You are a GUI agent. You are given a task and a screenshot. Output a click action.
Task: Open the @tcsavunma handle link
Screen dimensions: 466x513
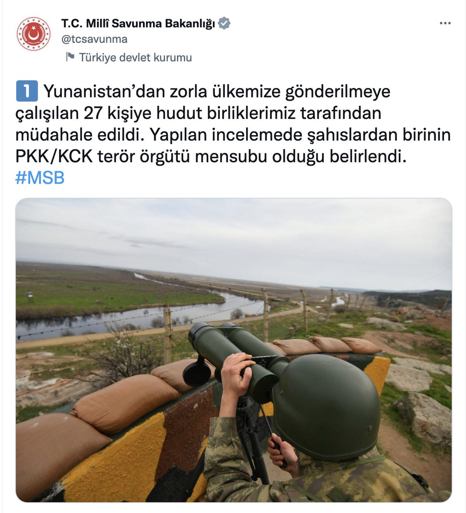(94, 39)
